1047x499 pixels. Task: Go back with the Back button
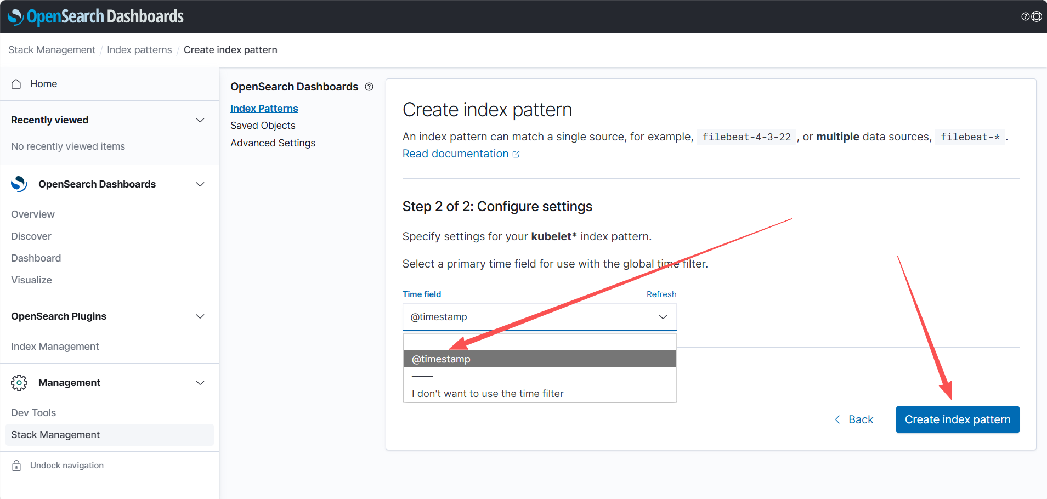click(x=854, y=419)
